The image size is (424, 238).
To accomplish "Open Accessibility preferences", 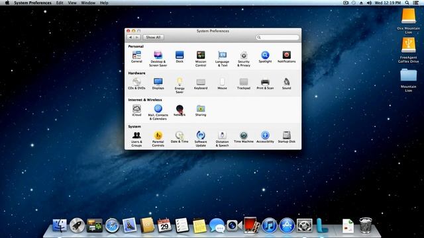I will tap(265, 137).
